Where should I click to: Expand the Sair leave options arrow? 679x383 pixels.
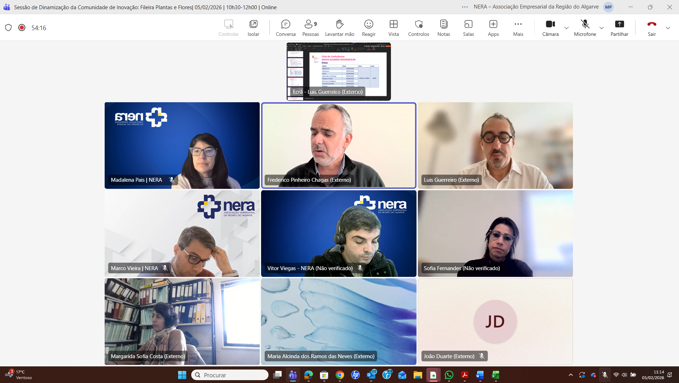click(668, 28)
